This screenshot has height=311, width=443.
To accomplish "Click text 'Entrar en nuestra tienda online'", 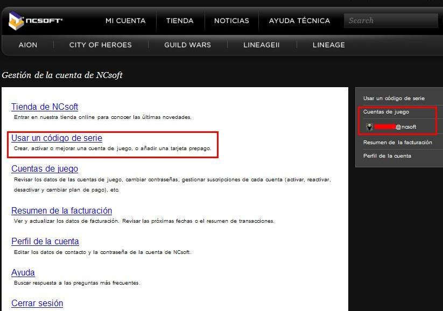I will click(54, 117).
